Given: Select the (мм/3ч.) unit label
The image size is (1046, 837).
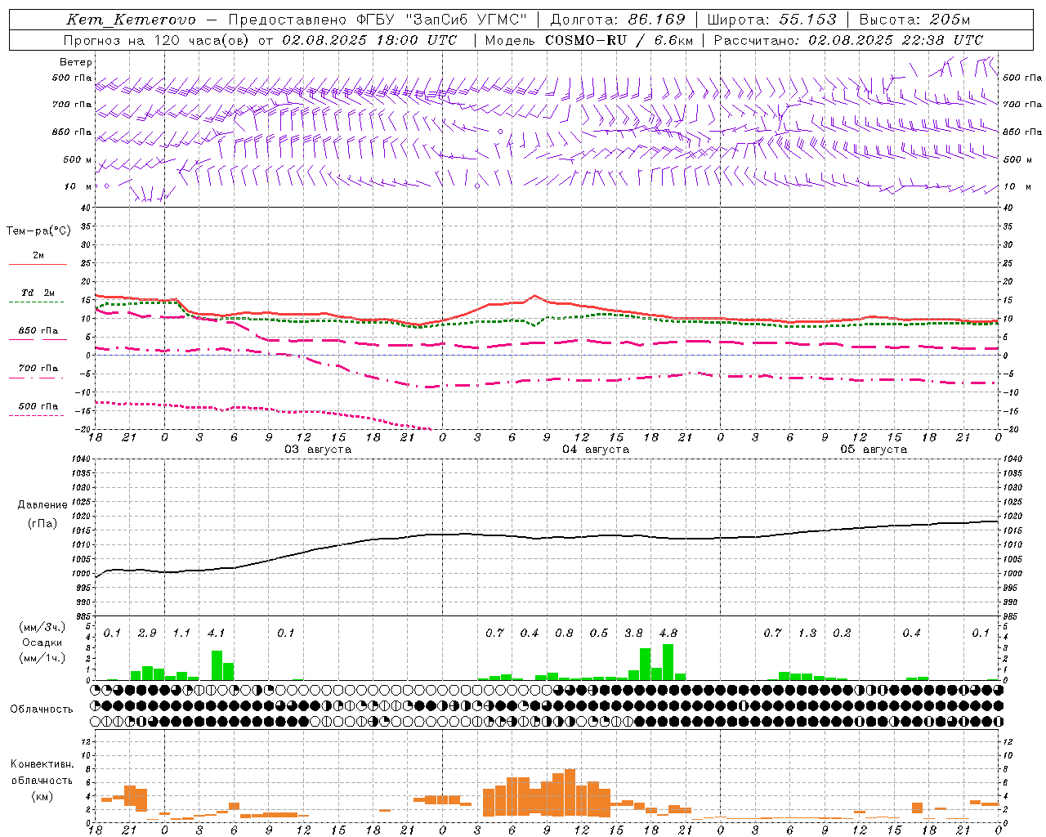Looking at the screenshot, I should click(42, 628).
